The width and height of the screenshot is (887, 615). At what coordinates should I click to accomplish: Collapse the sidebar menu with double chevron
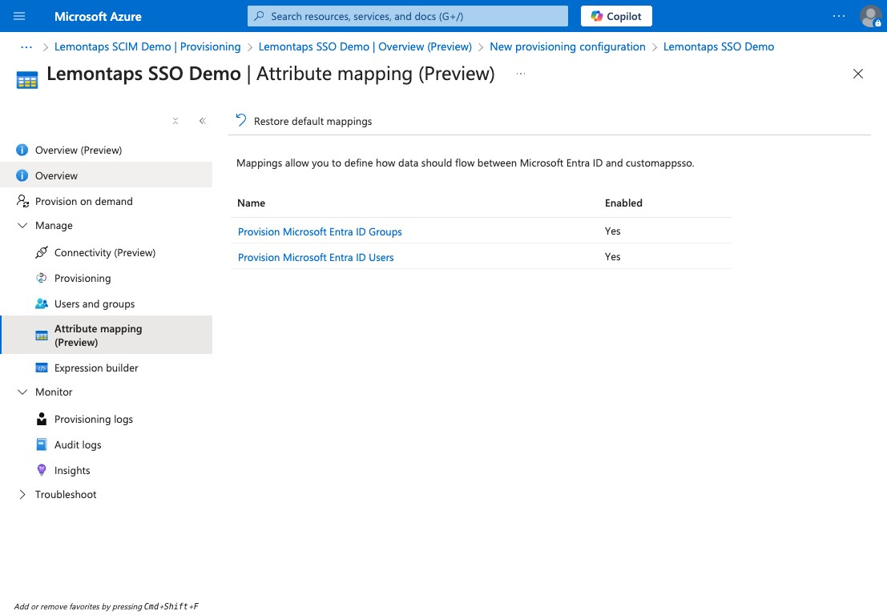tap(203, 121)
